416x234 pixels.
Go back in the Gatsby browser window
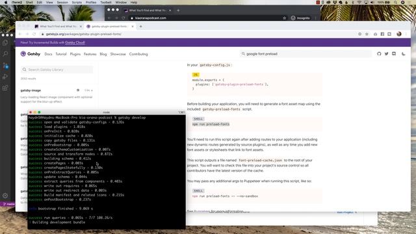pyautogui.click(x=20, y=34)
